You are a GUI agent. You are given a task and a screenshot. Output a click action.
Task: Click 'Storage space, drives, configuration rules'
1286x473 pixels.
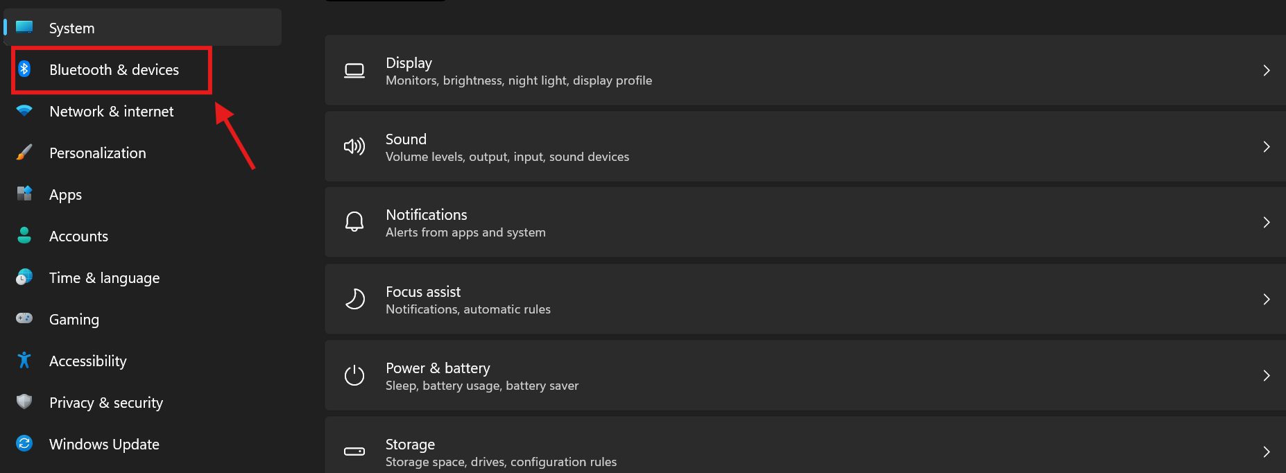(501, 462)
